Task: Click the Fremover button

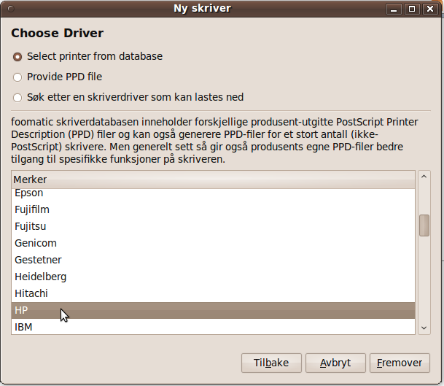Action: pyautogui.click(x=400, y=363)
